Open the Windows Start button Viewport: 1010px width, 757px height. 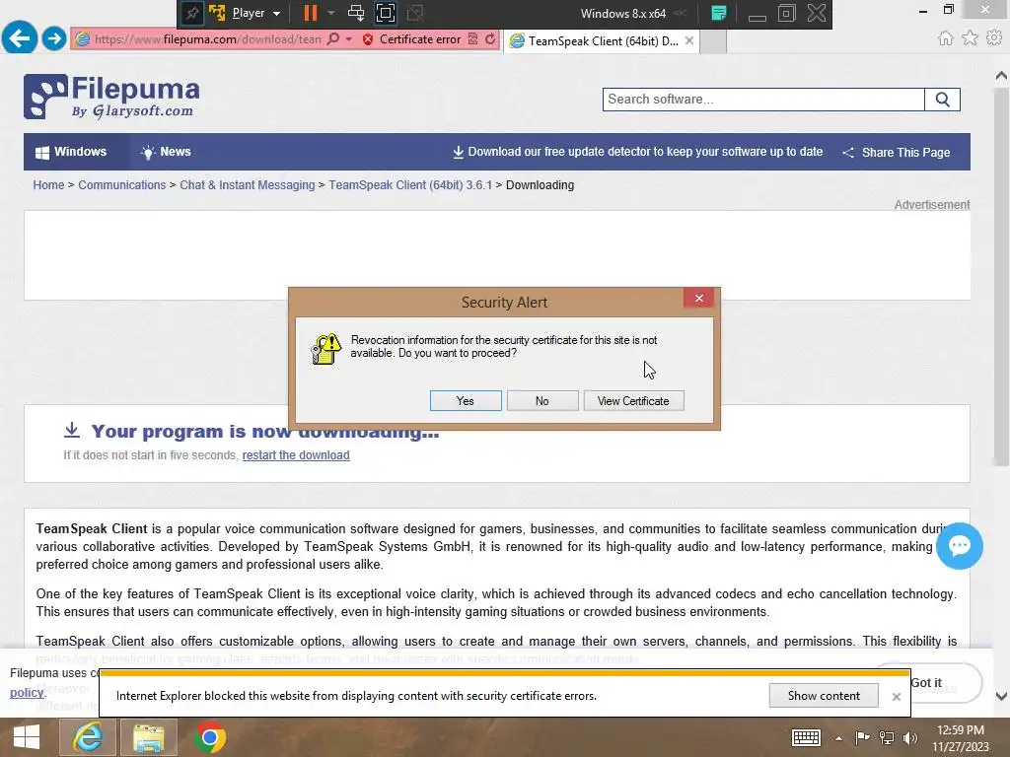(x=27, y=737)
